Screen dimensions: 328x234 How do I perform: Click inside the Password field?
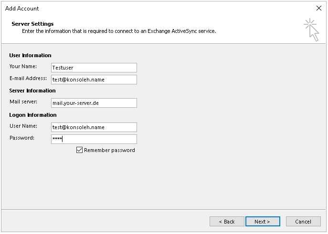pyautogui.click(x=94, y=139)
